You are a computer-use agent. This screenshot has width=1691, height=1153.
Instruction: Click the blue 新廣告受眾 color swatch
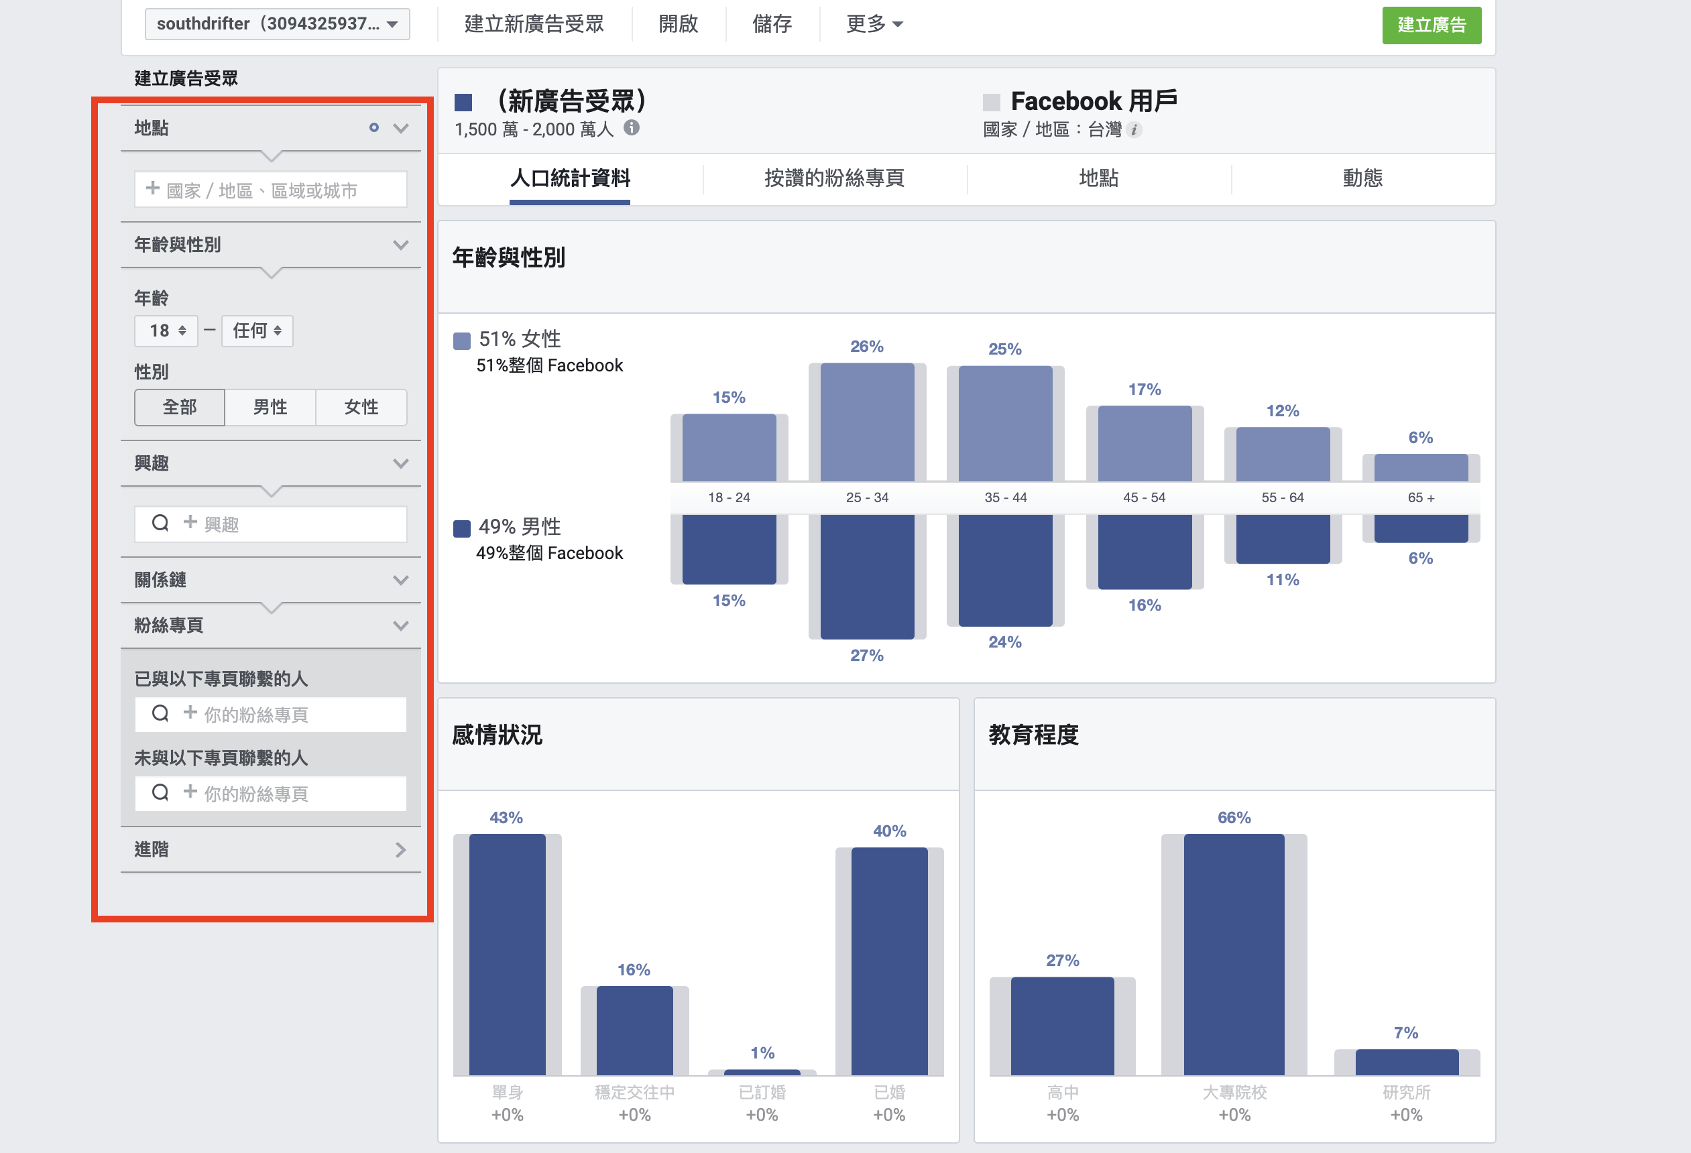[463, 102]
